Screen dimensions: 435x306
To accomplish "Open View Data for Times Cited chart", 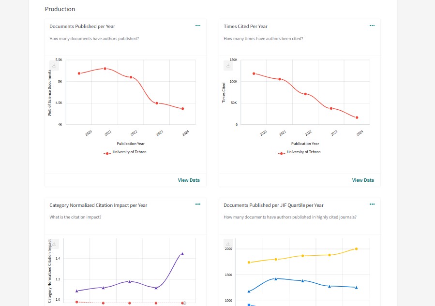I will [362, 180].
